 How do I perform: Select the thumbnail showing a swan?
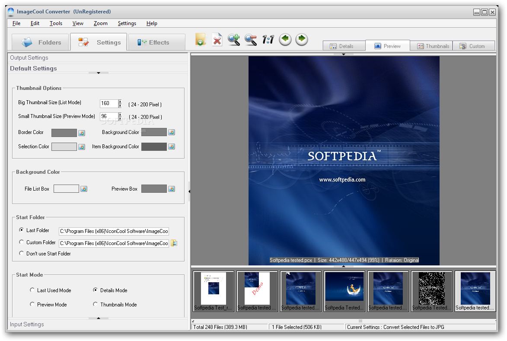tap(344, 291)
